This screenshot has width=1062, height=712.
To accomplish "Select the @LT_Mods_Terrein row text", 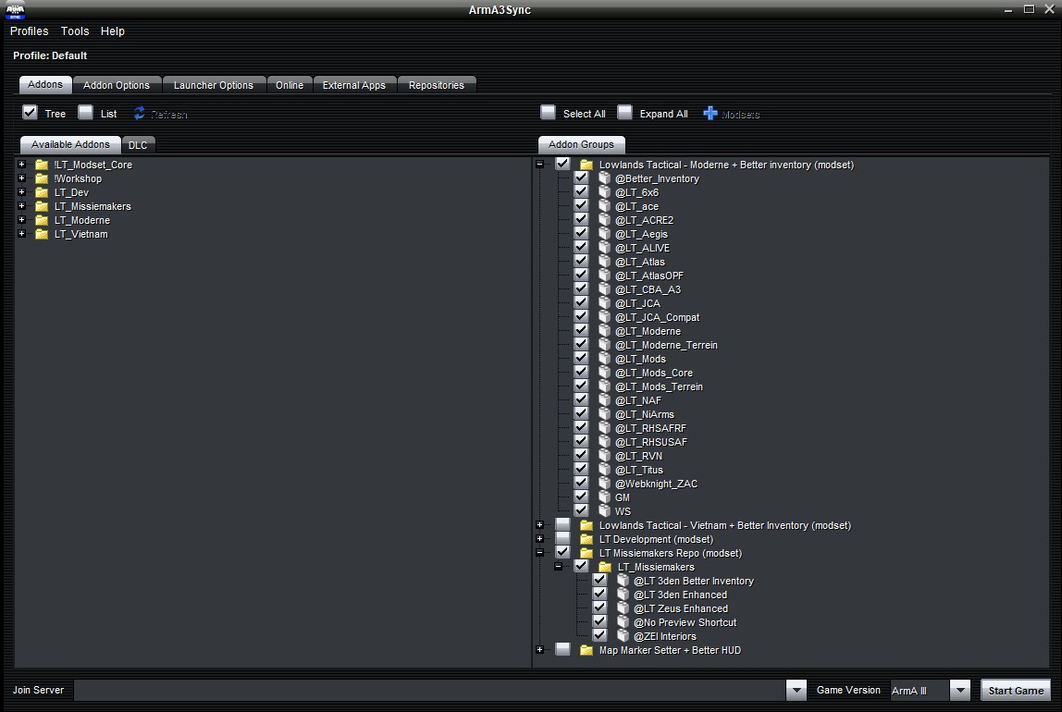I will pyautogui.click(x=659, y=387).
